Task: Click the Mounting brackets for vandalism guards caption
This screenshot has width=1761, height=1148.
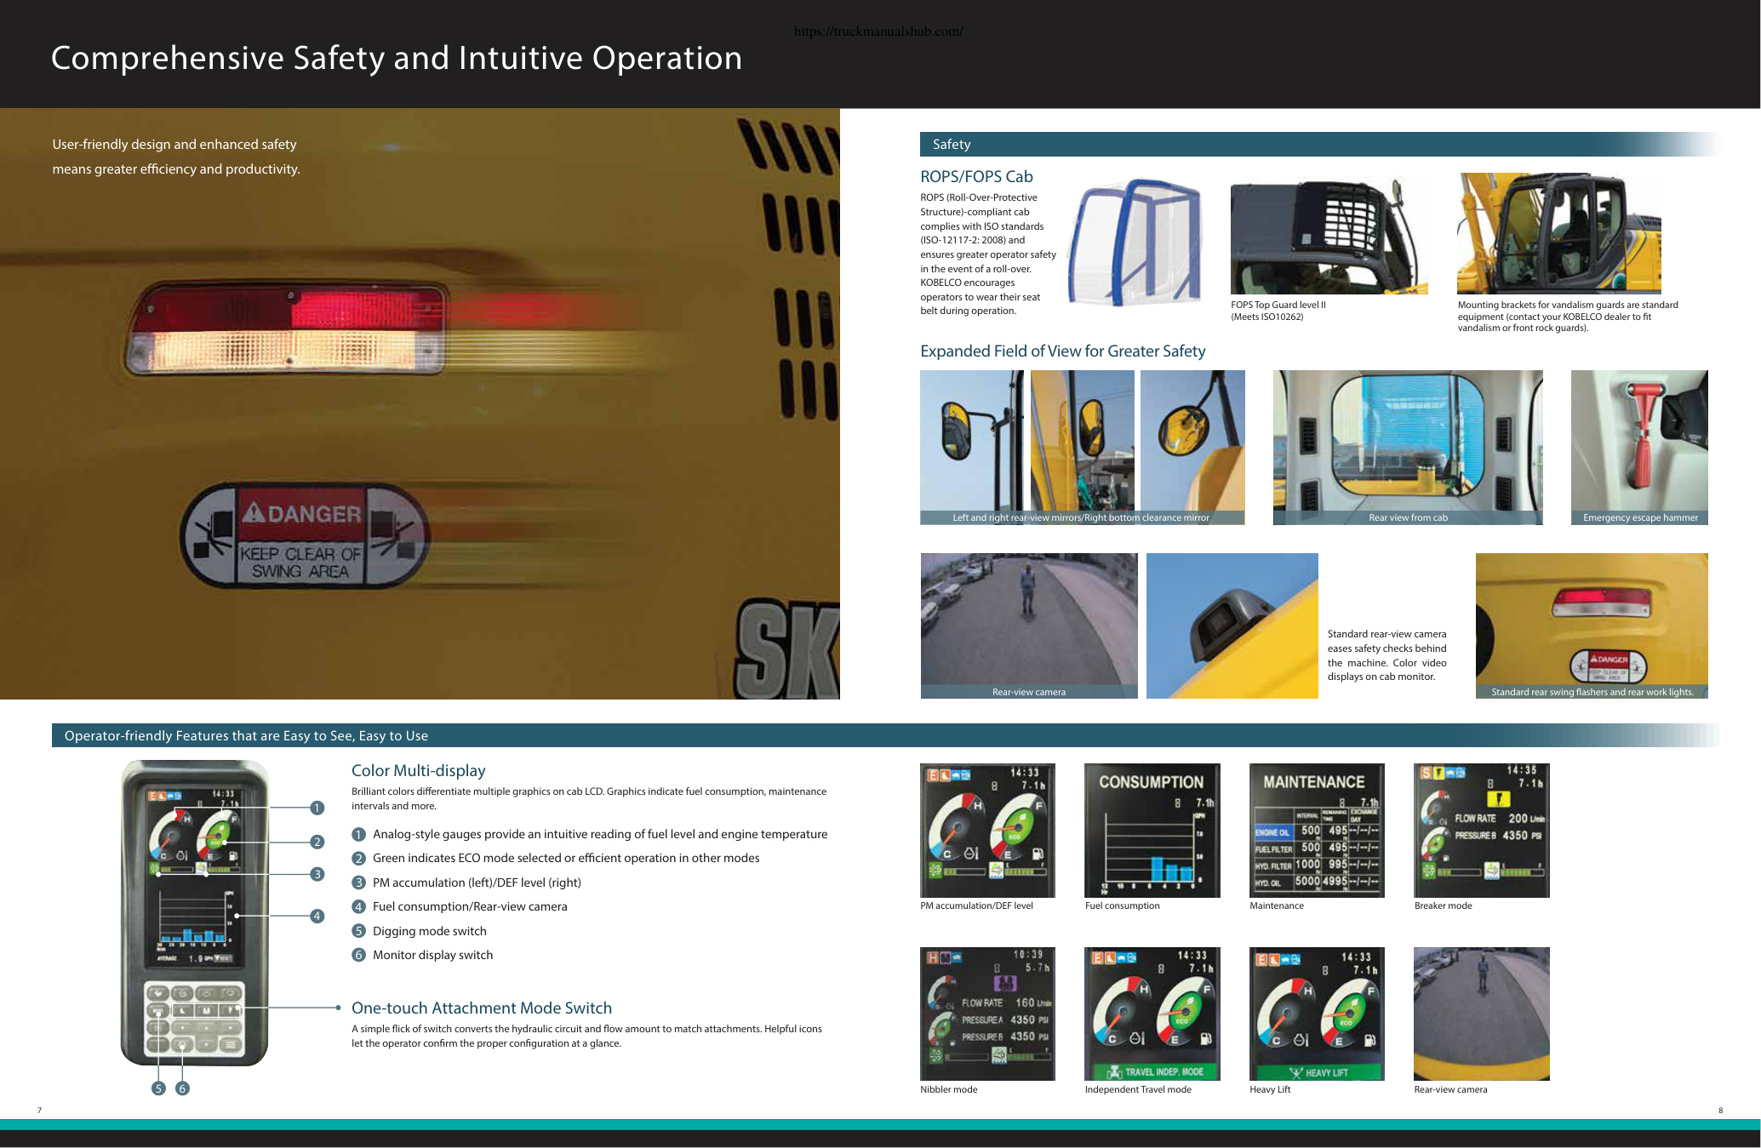Action: 1568,317
